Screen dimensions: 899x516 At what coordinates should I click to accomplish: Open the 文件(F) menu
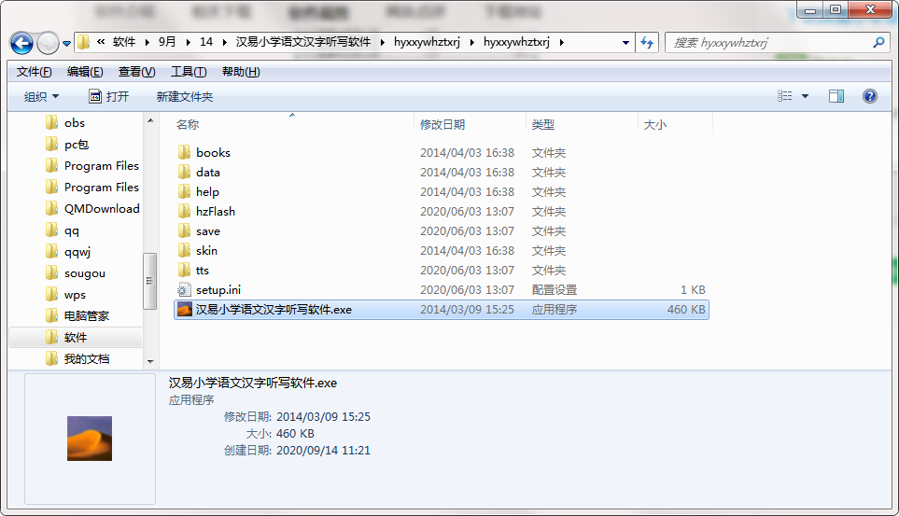click(34, 72)
